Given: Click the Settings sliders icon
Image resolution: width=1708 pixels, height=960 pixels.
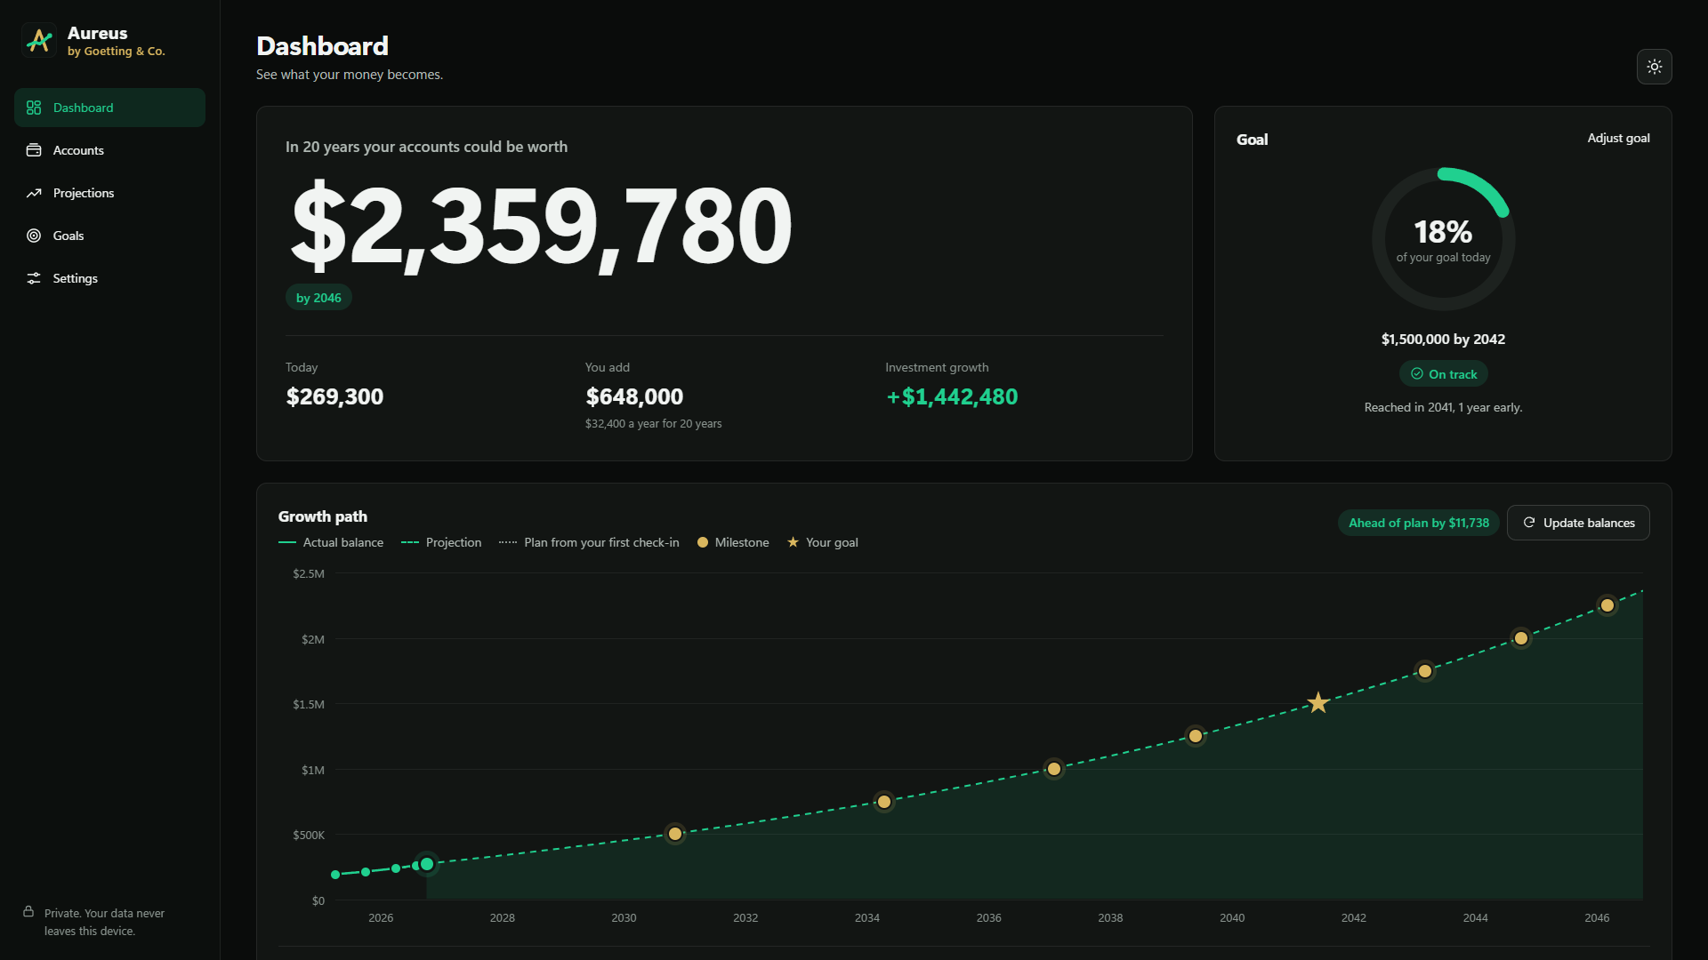Looking at the screenshot, I should click(x=34, y=278).
